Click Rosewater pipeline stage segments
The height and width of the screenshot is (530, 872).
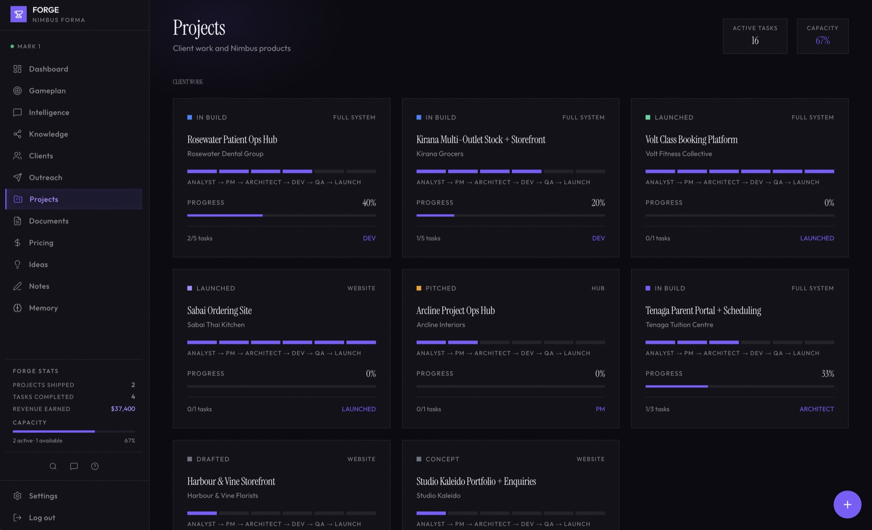pos(281,171)
